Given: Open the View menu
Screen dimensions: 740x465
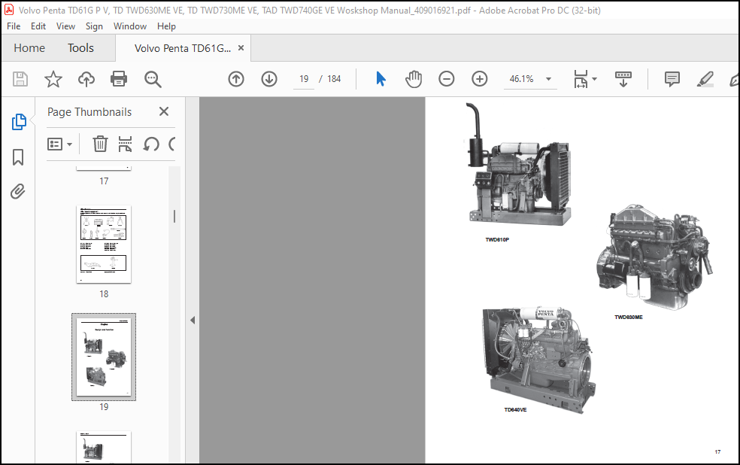Looking at the screenshot, I should (65, 26).
